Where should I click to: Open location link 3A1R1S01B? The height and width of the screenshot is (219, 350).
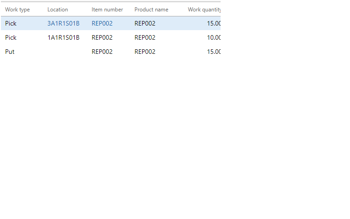[63, 23]
